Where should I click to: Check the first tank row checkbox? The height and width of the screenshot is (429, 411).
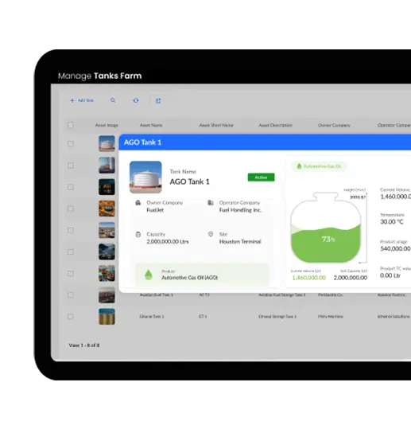[x=71, y=143]
